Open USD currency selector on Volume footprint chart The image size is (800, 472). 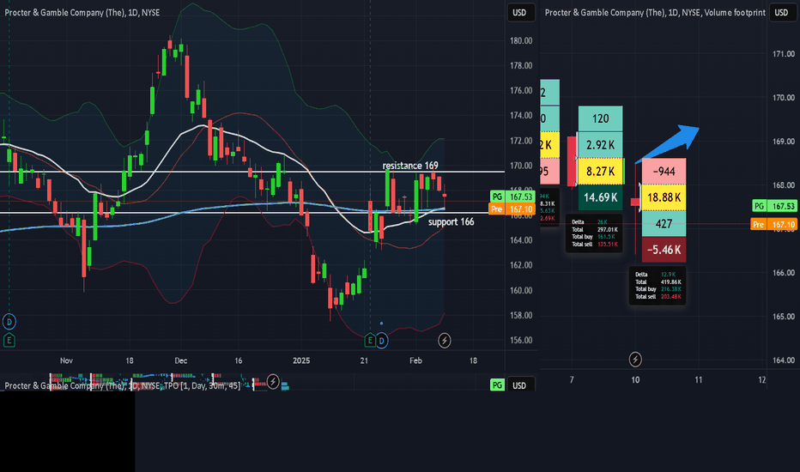tap(782, 13)
